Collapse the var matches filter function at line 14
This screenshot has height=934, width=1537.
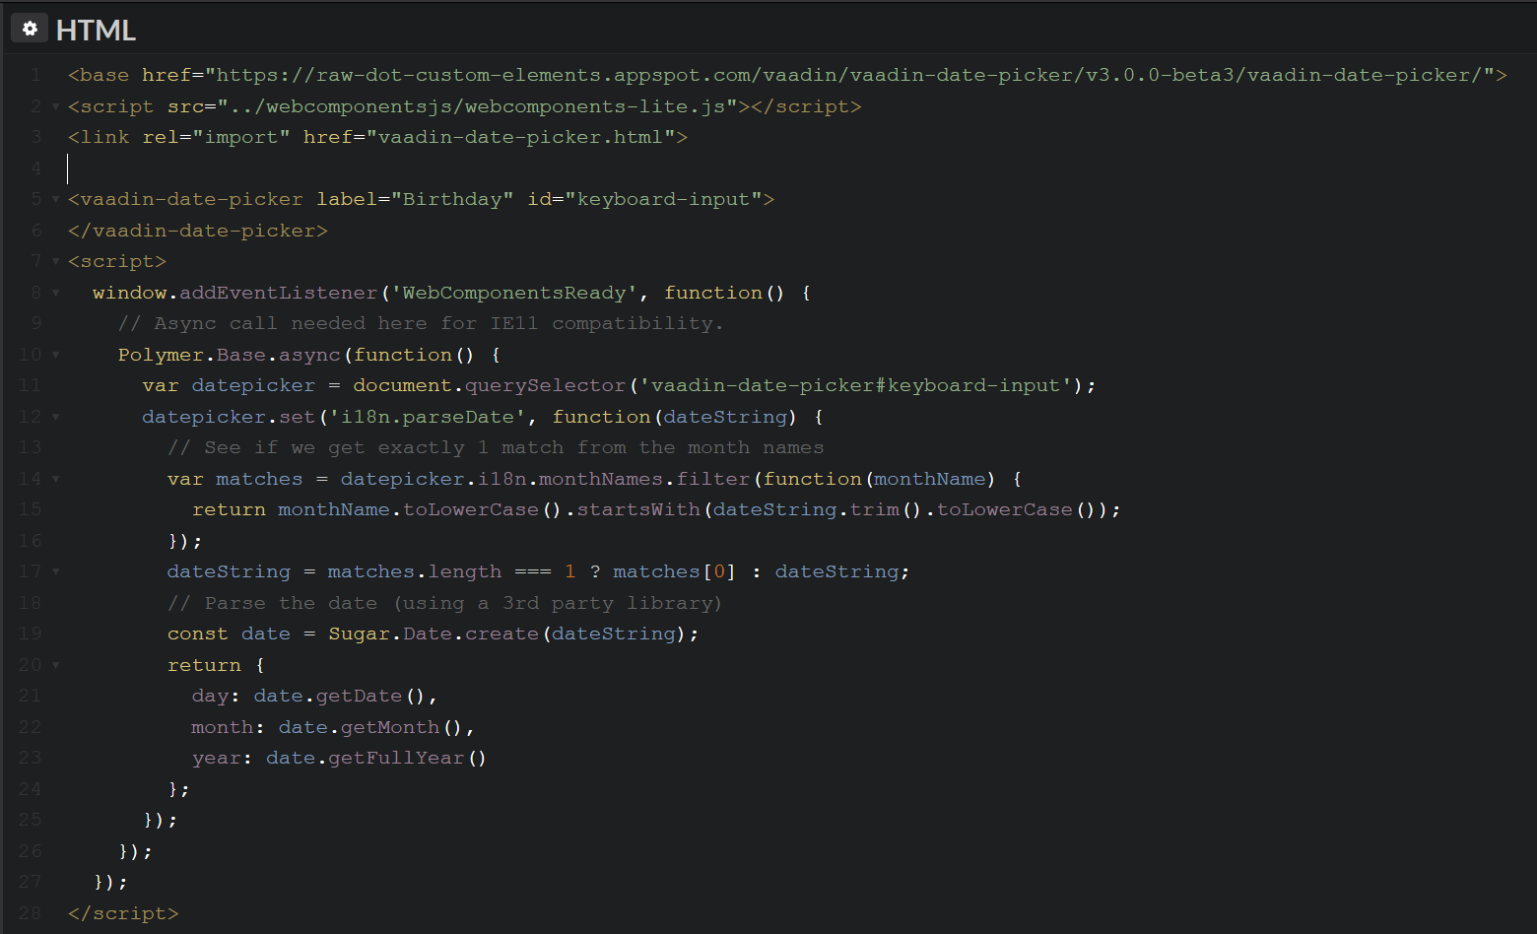click(x=55, y=479)
